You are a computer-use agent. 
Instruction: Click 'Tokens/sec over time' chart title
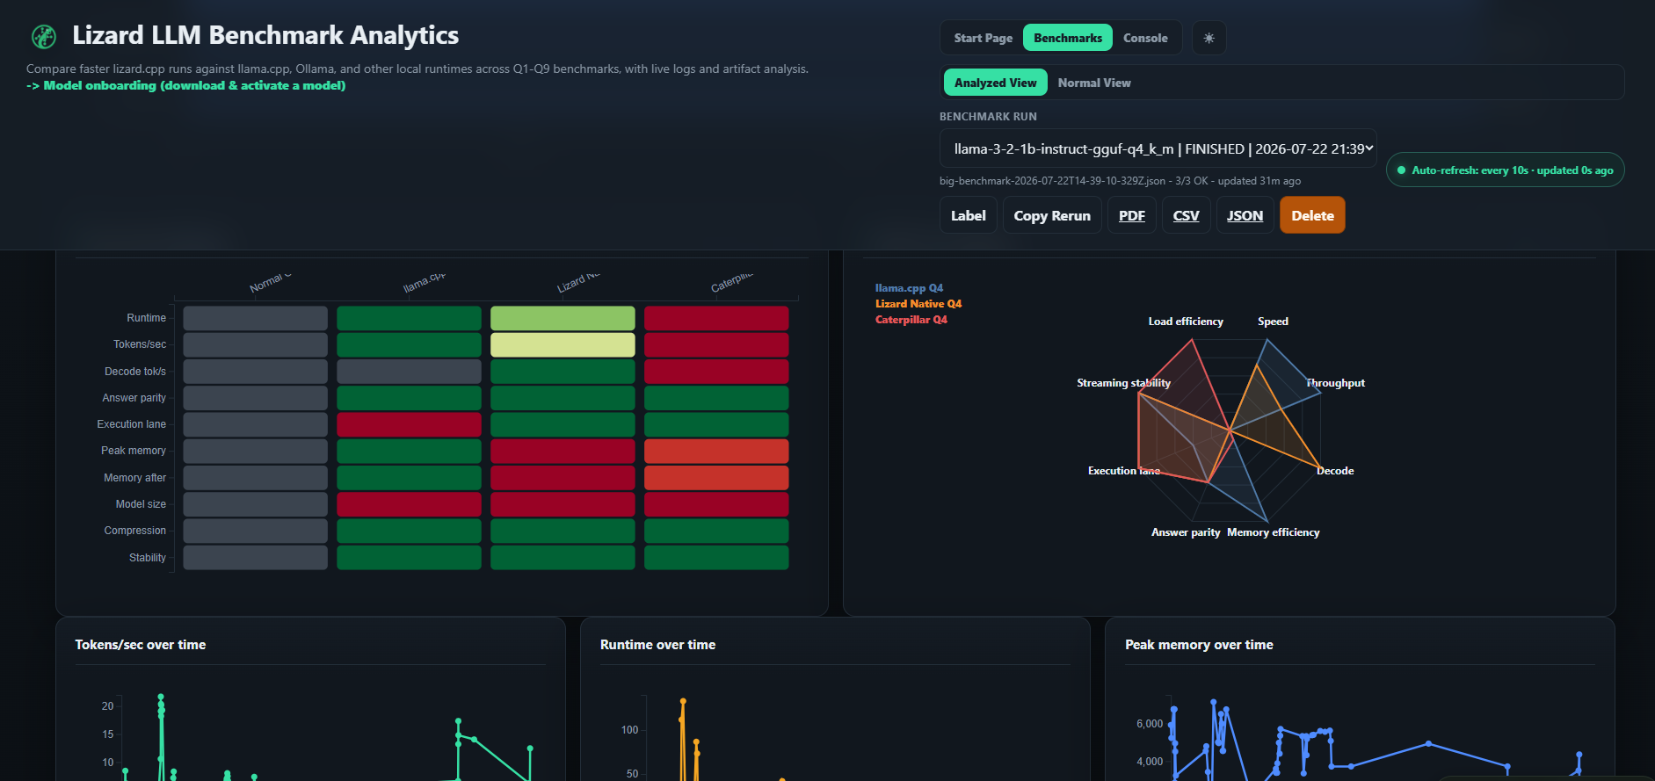click(141, 645)
